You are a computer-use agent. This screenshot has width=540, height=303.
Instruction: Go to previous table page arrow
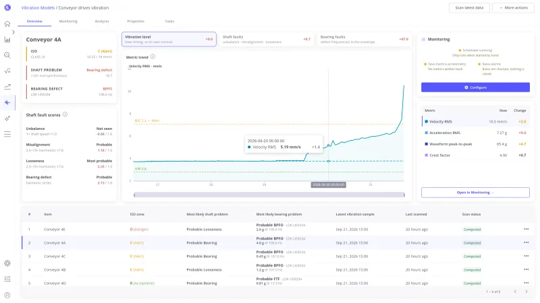pos(515,292)
